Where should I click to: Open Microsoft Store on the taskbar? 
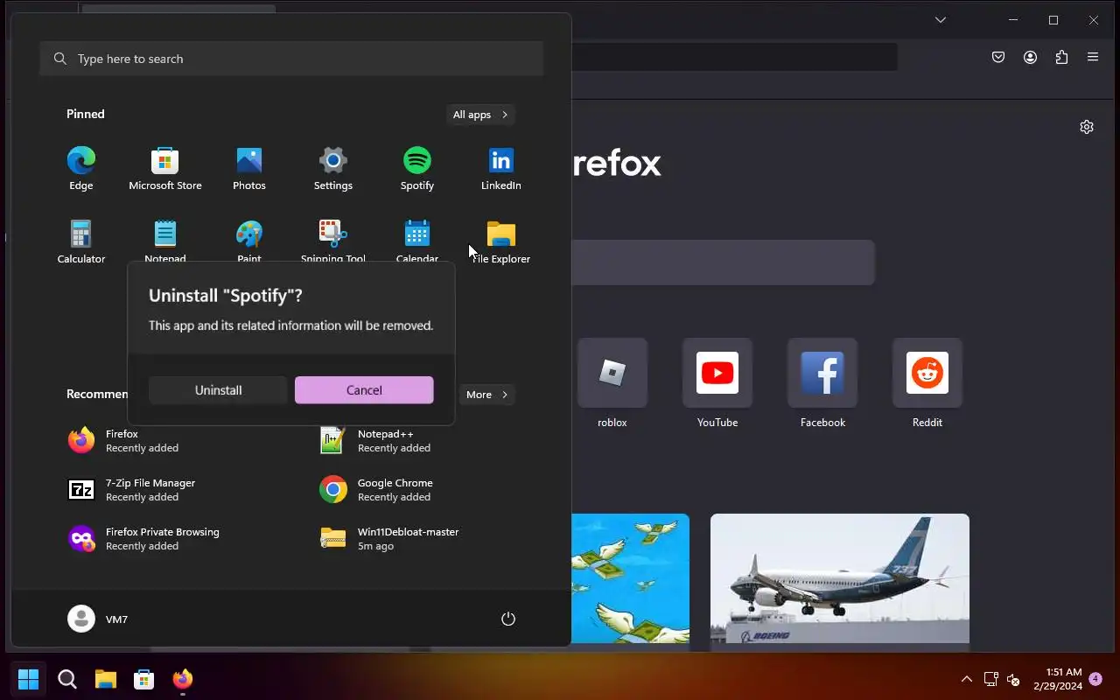click(x=144, y=679)
